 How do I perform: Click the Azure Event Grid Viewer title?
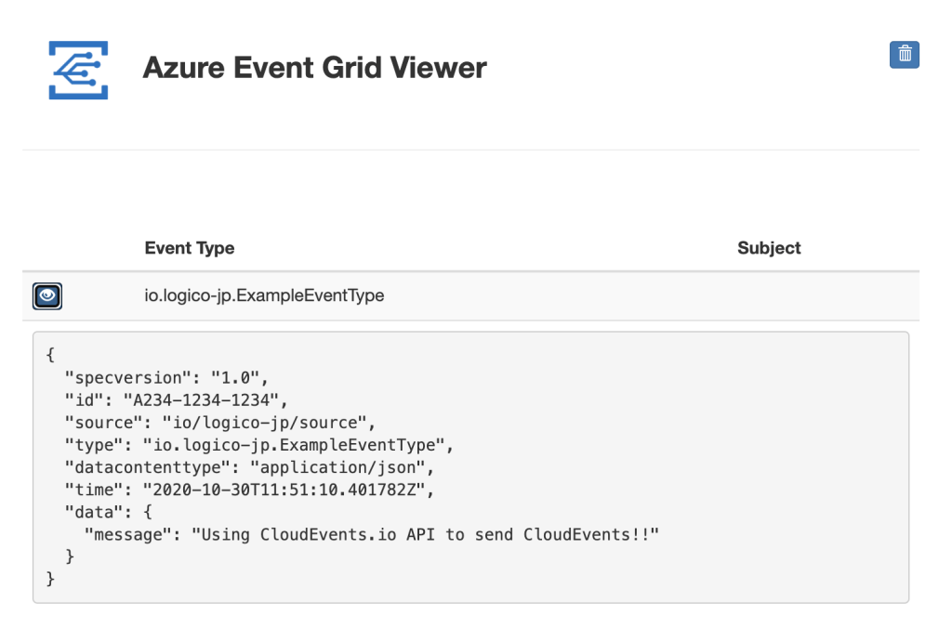click(x=314, y=68)
